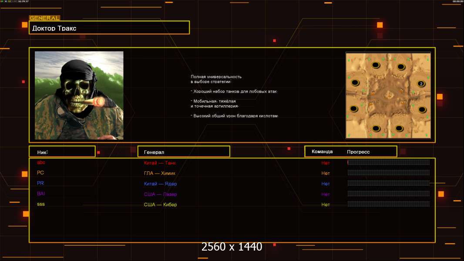Select the yellow player "sss"

point(40,204)
